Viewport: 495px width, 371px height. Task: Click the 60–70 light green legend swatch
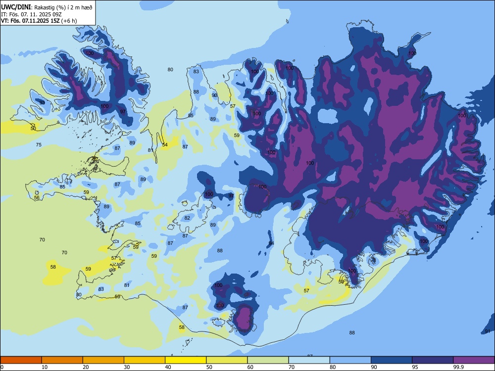click(x=268, y=360)
